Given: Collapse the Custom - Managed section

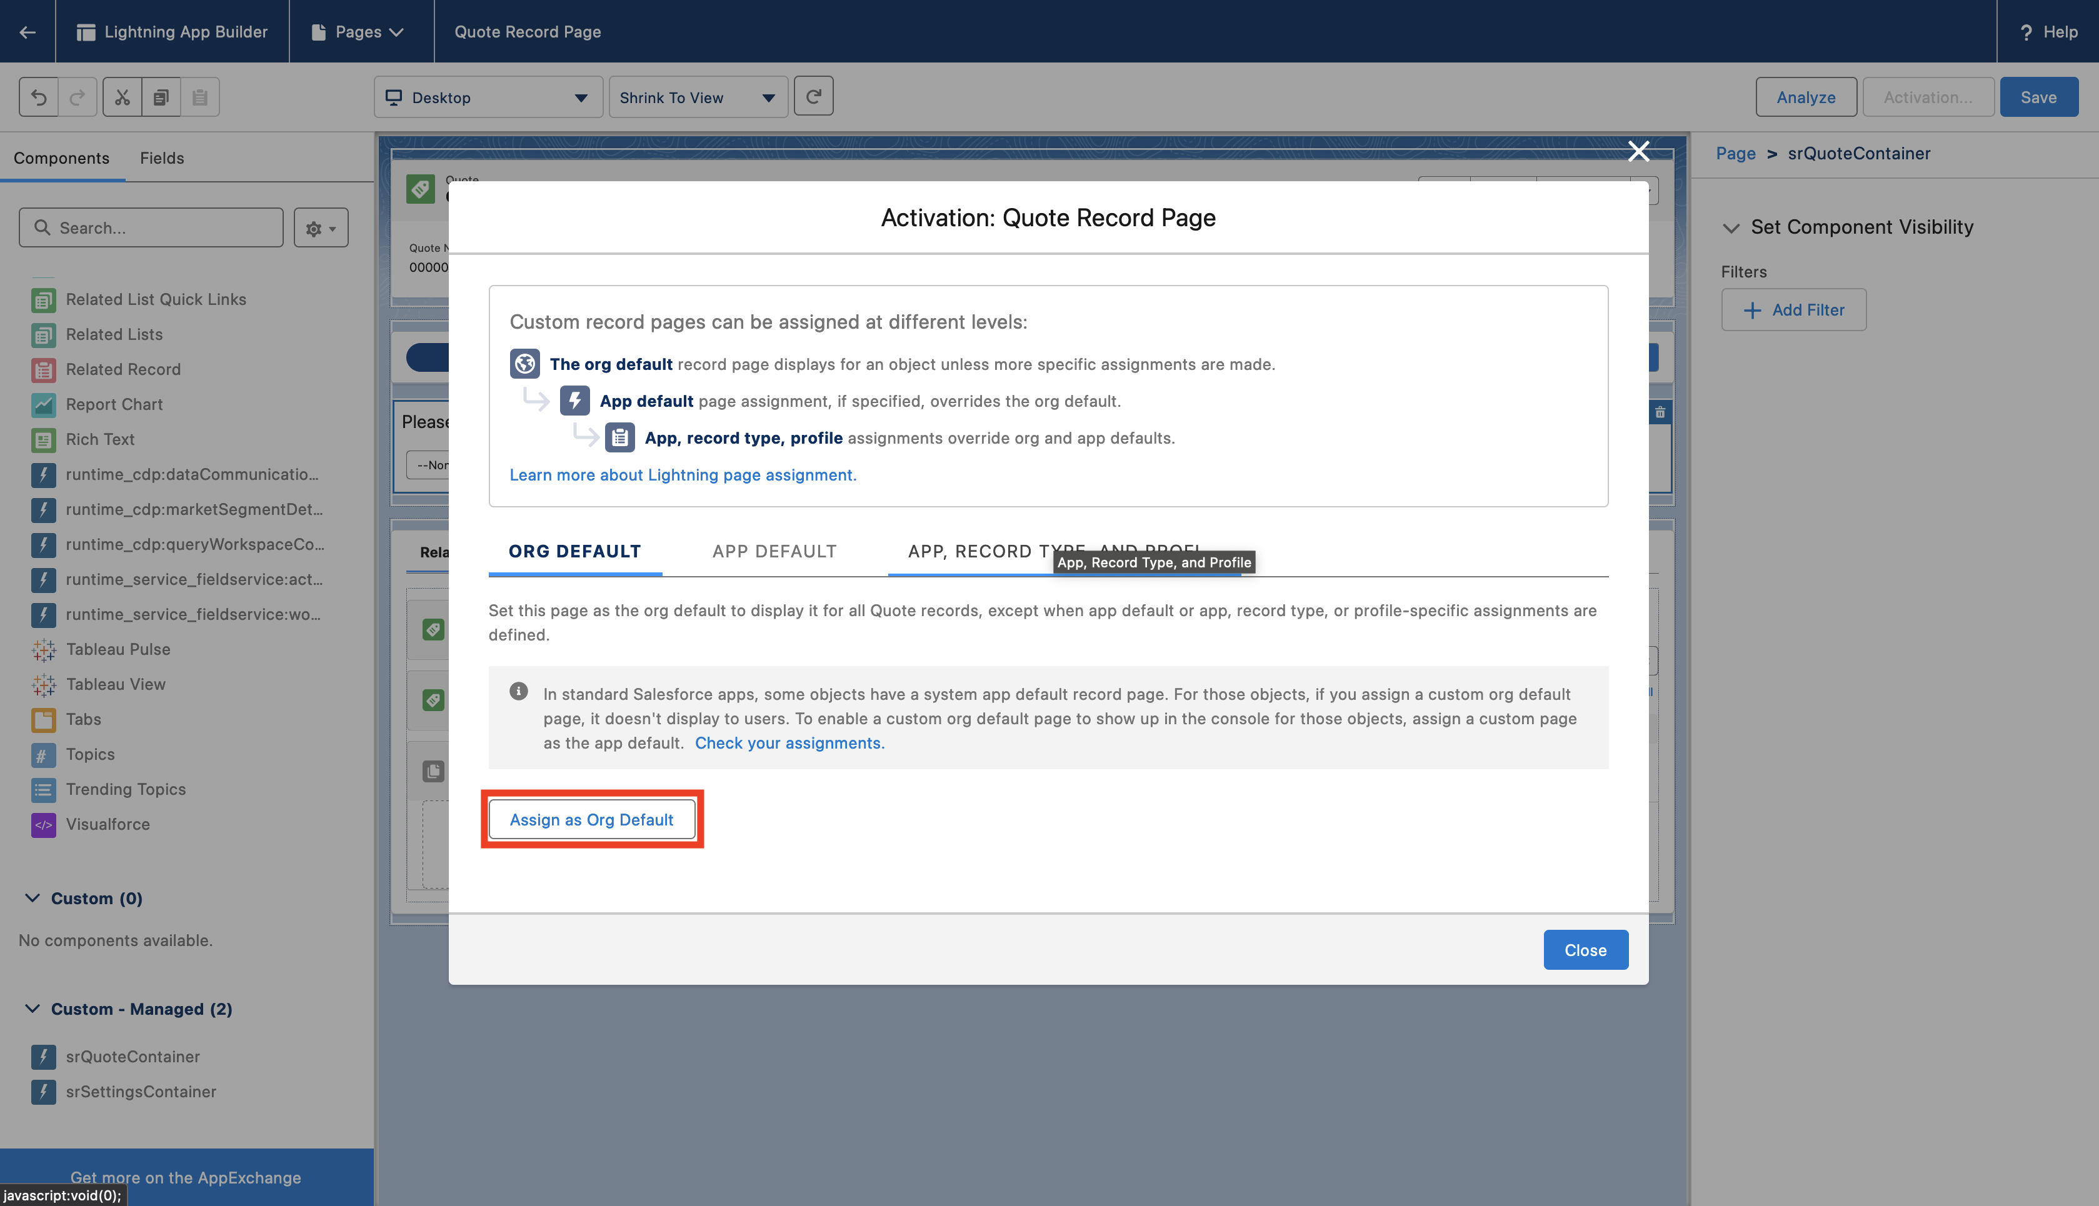Looking at the screenshot, I should tap(33, 1008).
